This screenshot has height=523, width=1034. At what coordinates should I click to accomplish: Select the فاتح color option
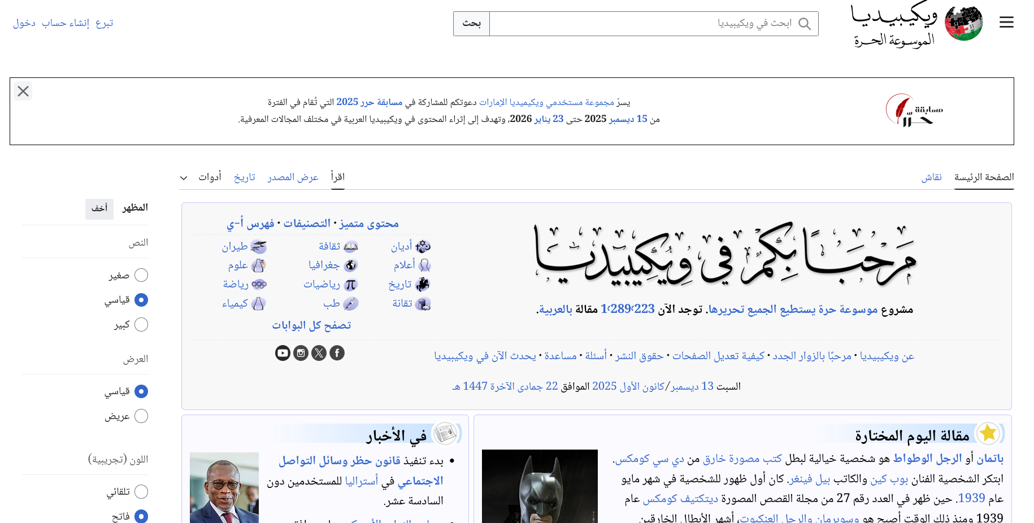click(141, 516)
